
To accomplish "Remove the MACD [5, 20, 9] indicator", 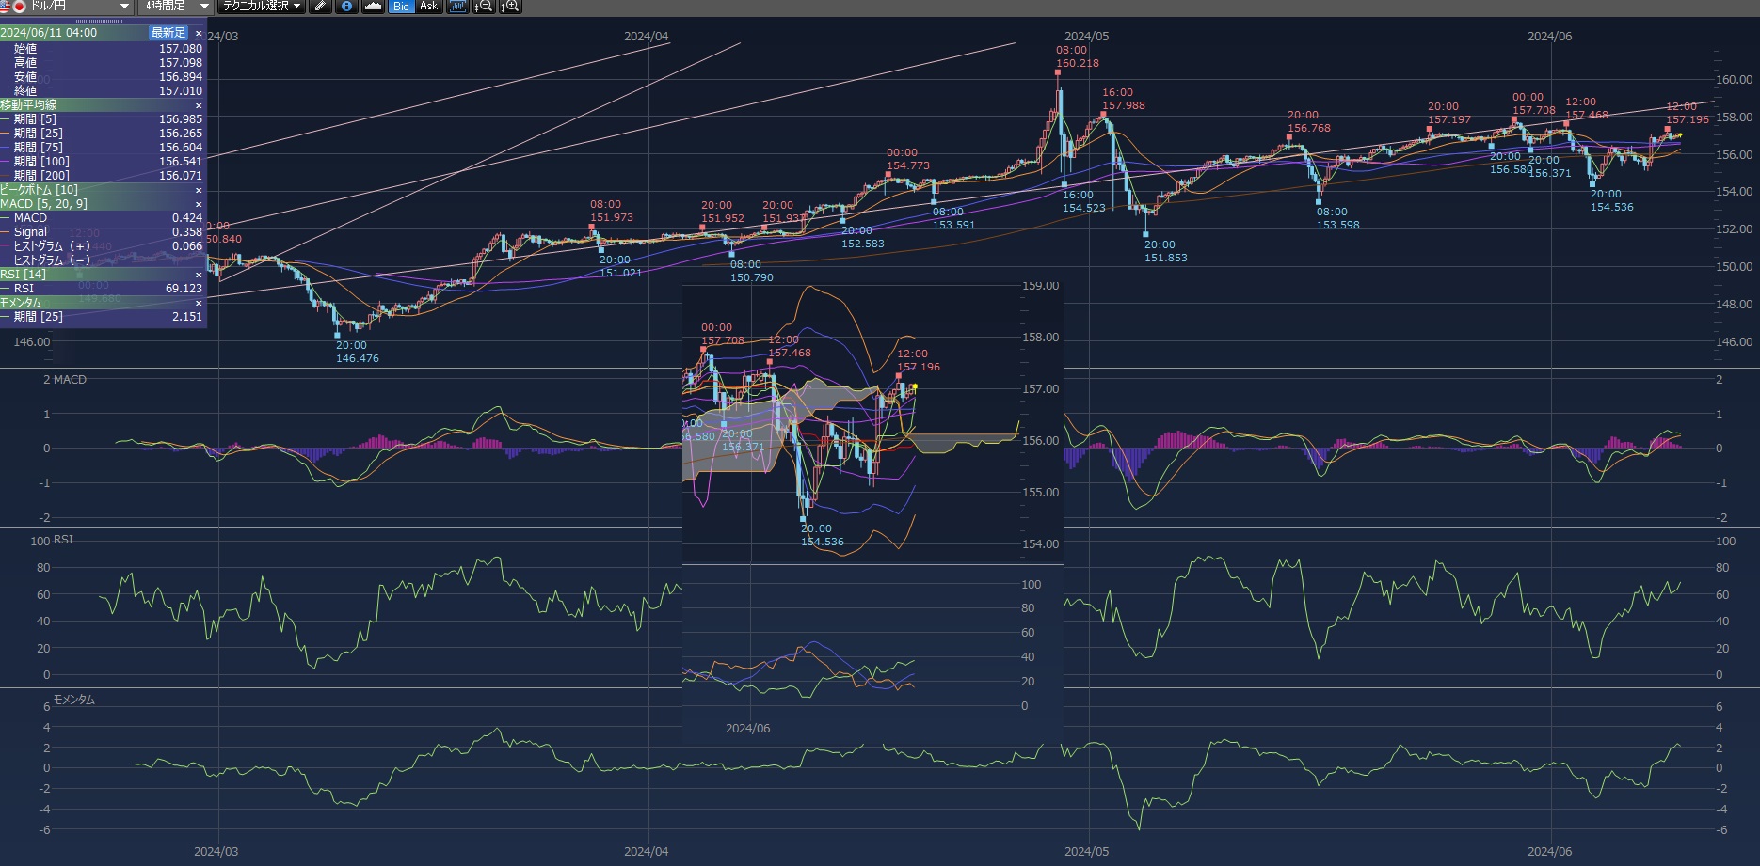I will pos(199,204).
